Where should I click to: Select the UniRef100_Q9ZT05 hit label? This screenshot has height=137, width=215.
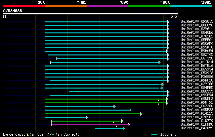point(197,55)
